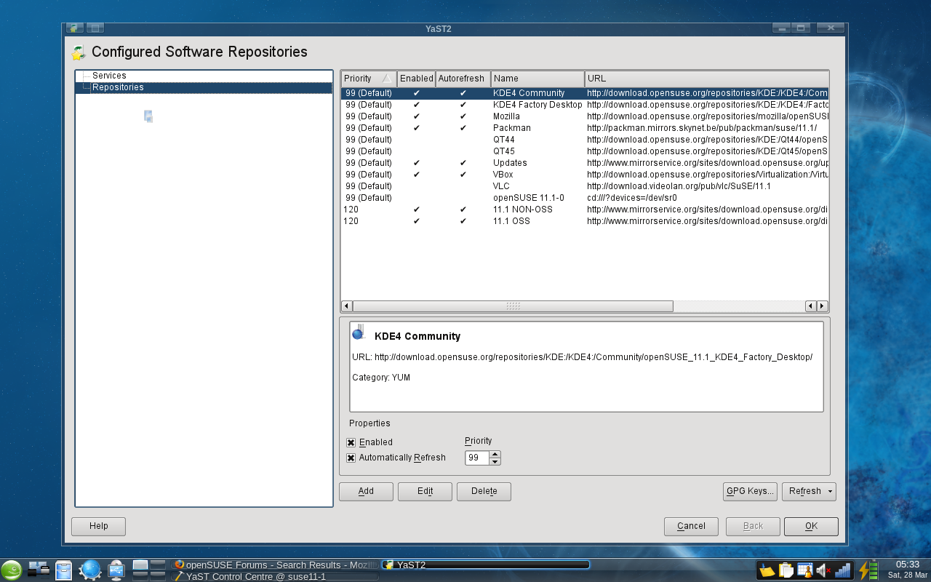
Task: Click Autorefresh checkmark in the Mozilla row
Action: [x=463, y=116]
